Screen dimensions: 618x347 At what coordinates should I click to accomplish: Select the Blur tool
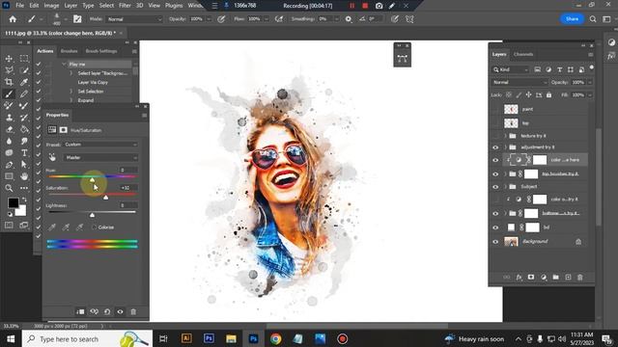[x=9, y=142]
